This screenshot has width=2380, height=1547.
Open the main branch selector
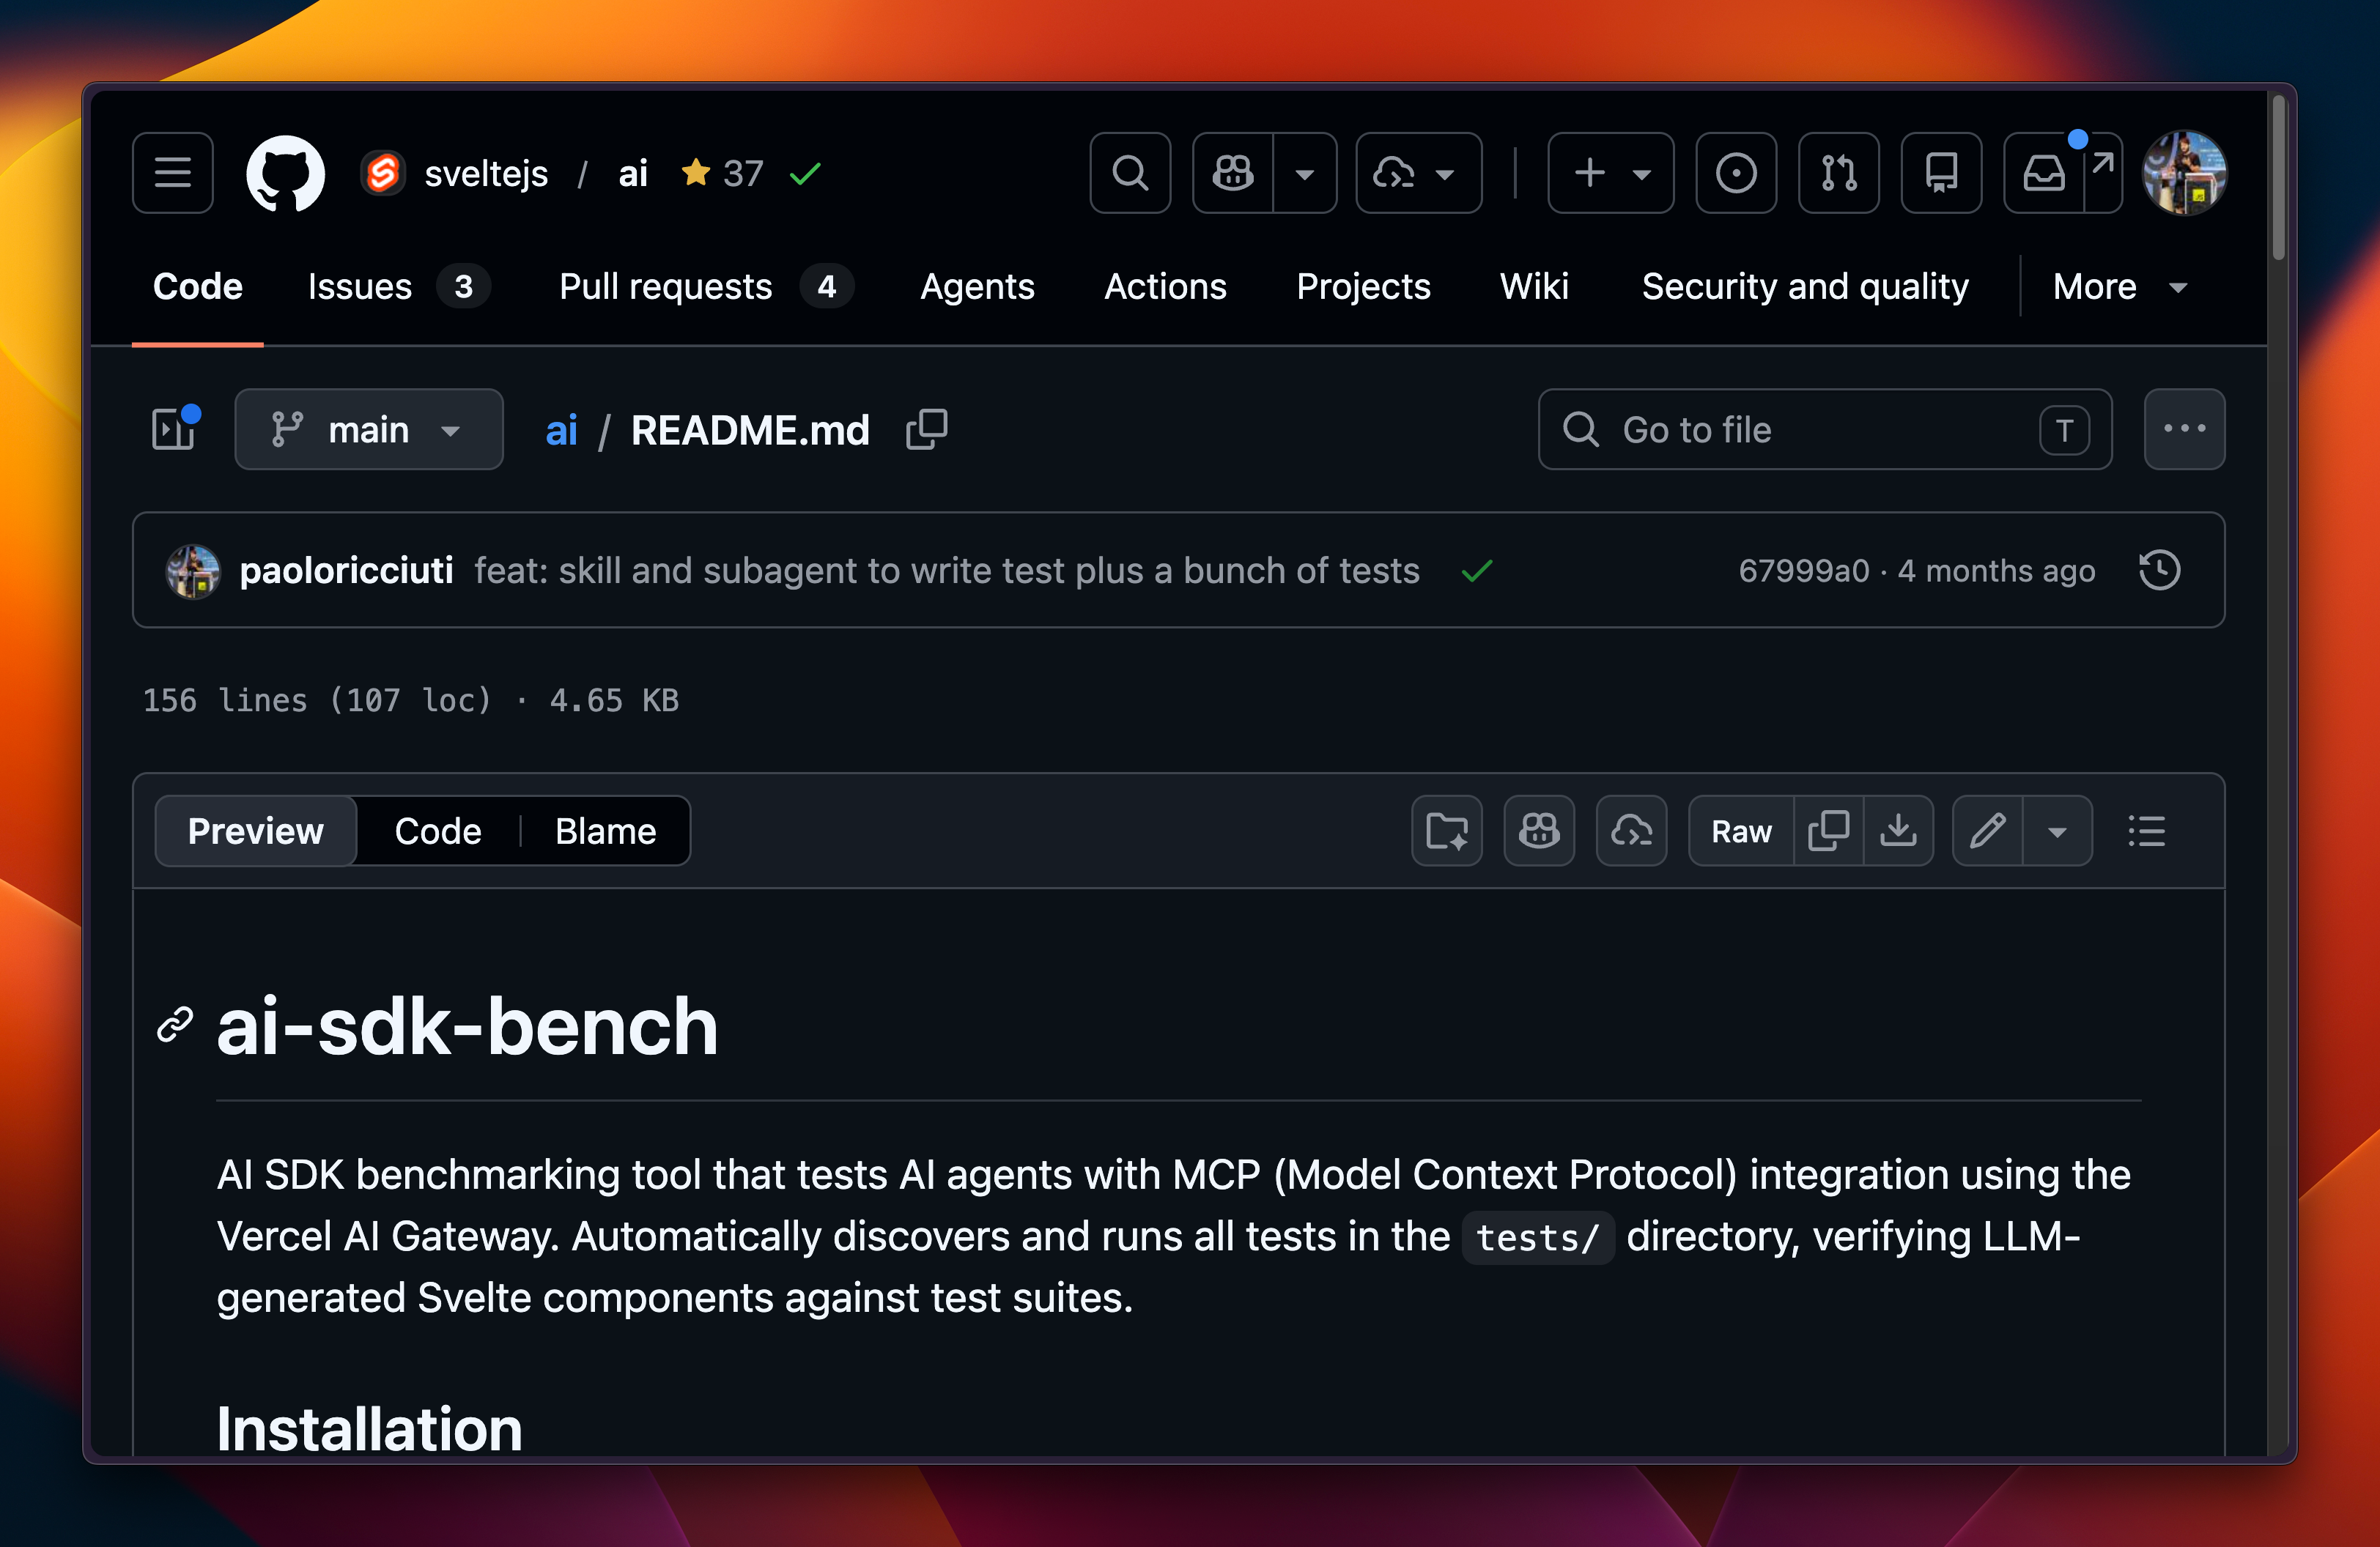pyautogui.click(x=369, y=430)
